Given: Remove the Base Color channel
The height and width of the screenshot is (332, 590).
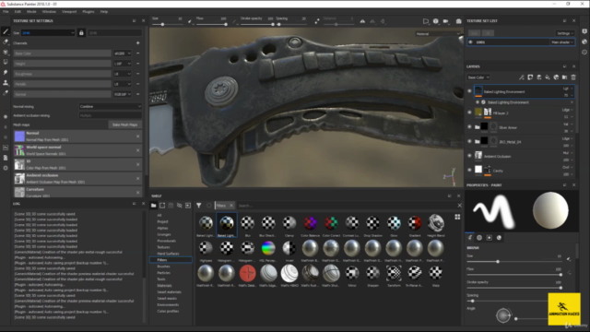Looking at the screenshot, I should [x=137, y=53].
